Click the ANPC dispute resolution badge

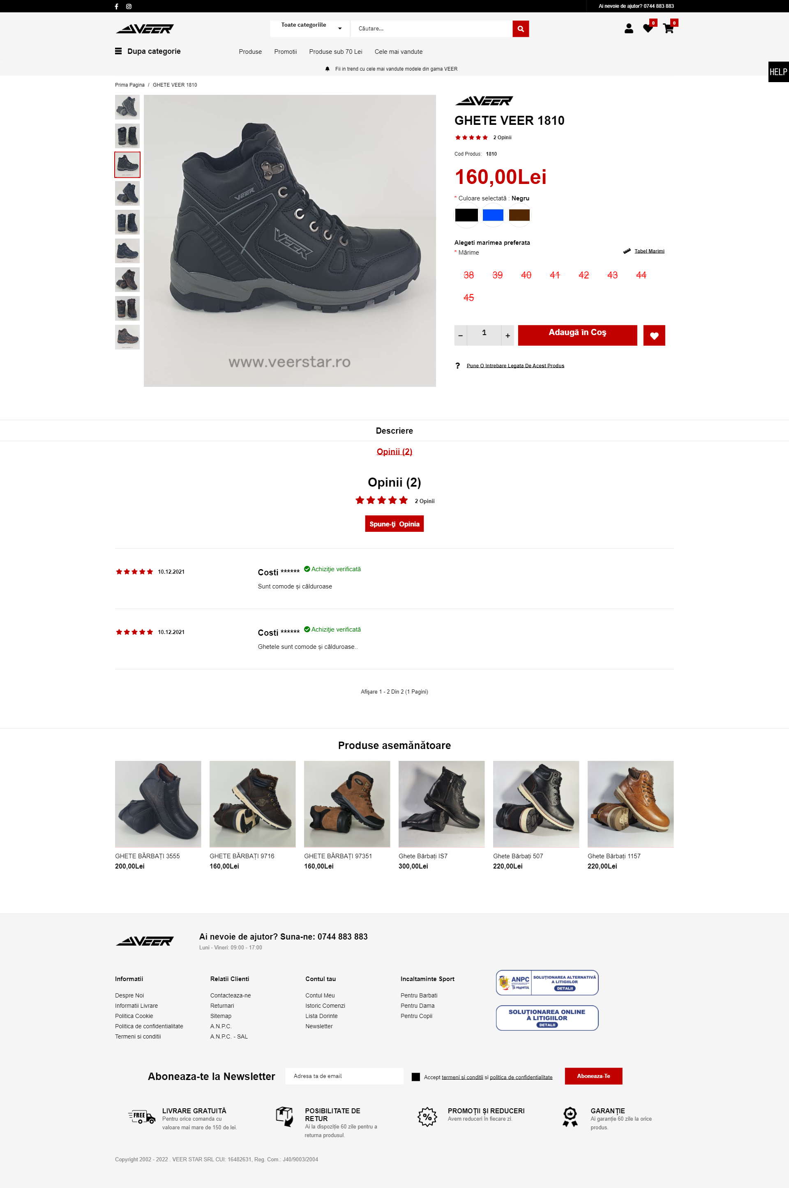click(547, 982)
